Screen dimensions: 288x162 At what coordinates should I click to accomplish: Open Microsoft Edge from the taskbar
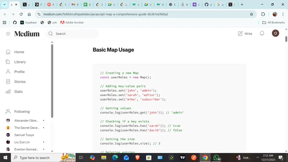115,158
